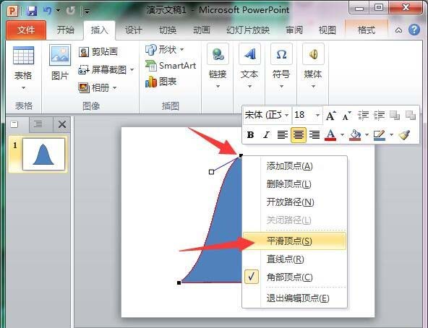
Task: Switch to the 视图 ribbon tab
Action: pos(327,30)
